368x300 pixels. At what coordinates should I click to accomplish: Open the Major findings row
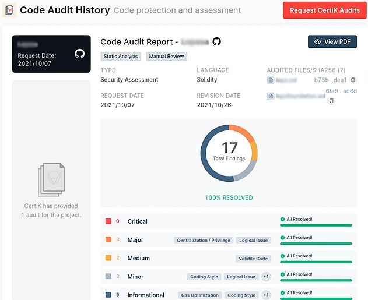[229, 240]
